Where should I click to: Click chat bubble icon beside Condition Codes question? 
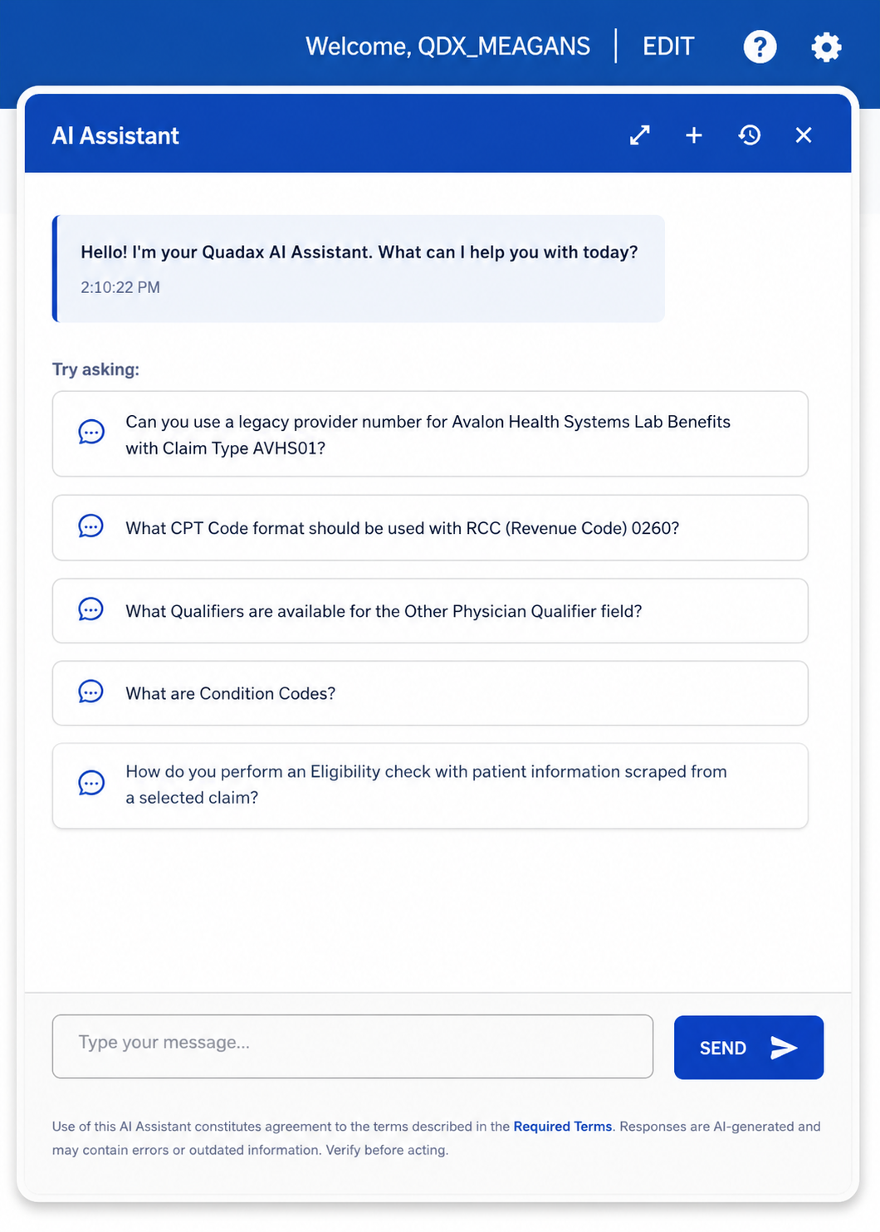90,692
